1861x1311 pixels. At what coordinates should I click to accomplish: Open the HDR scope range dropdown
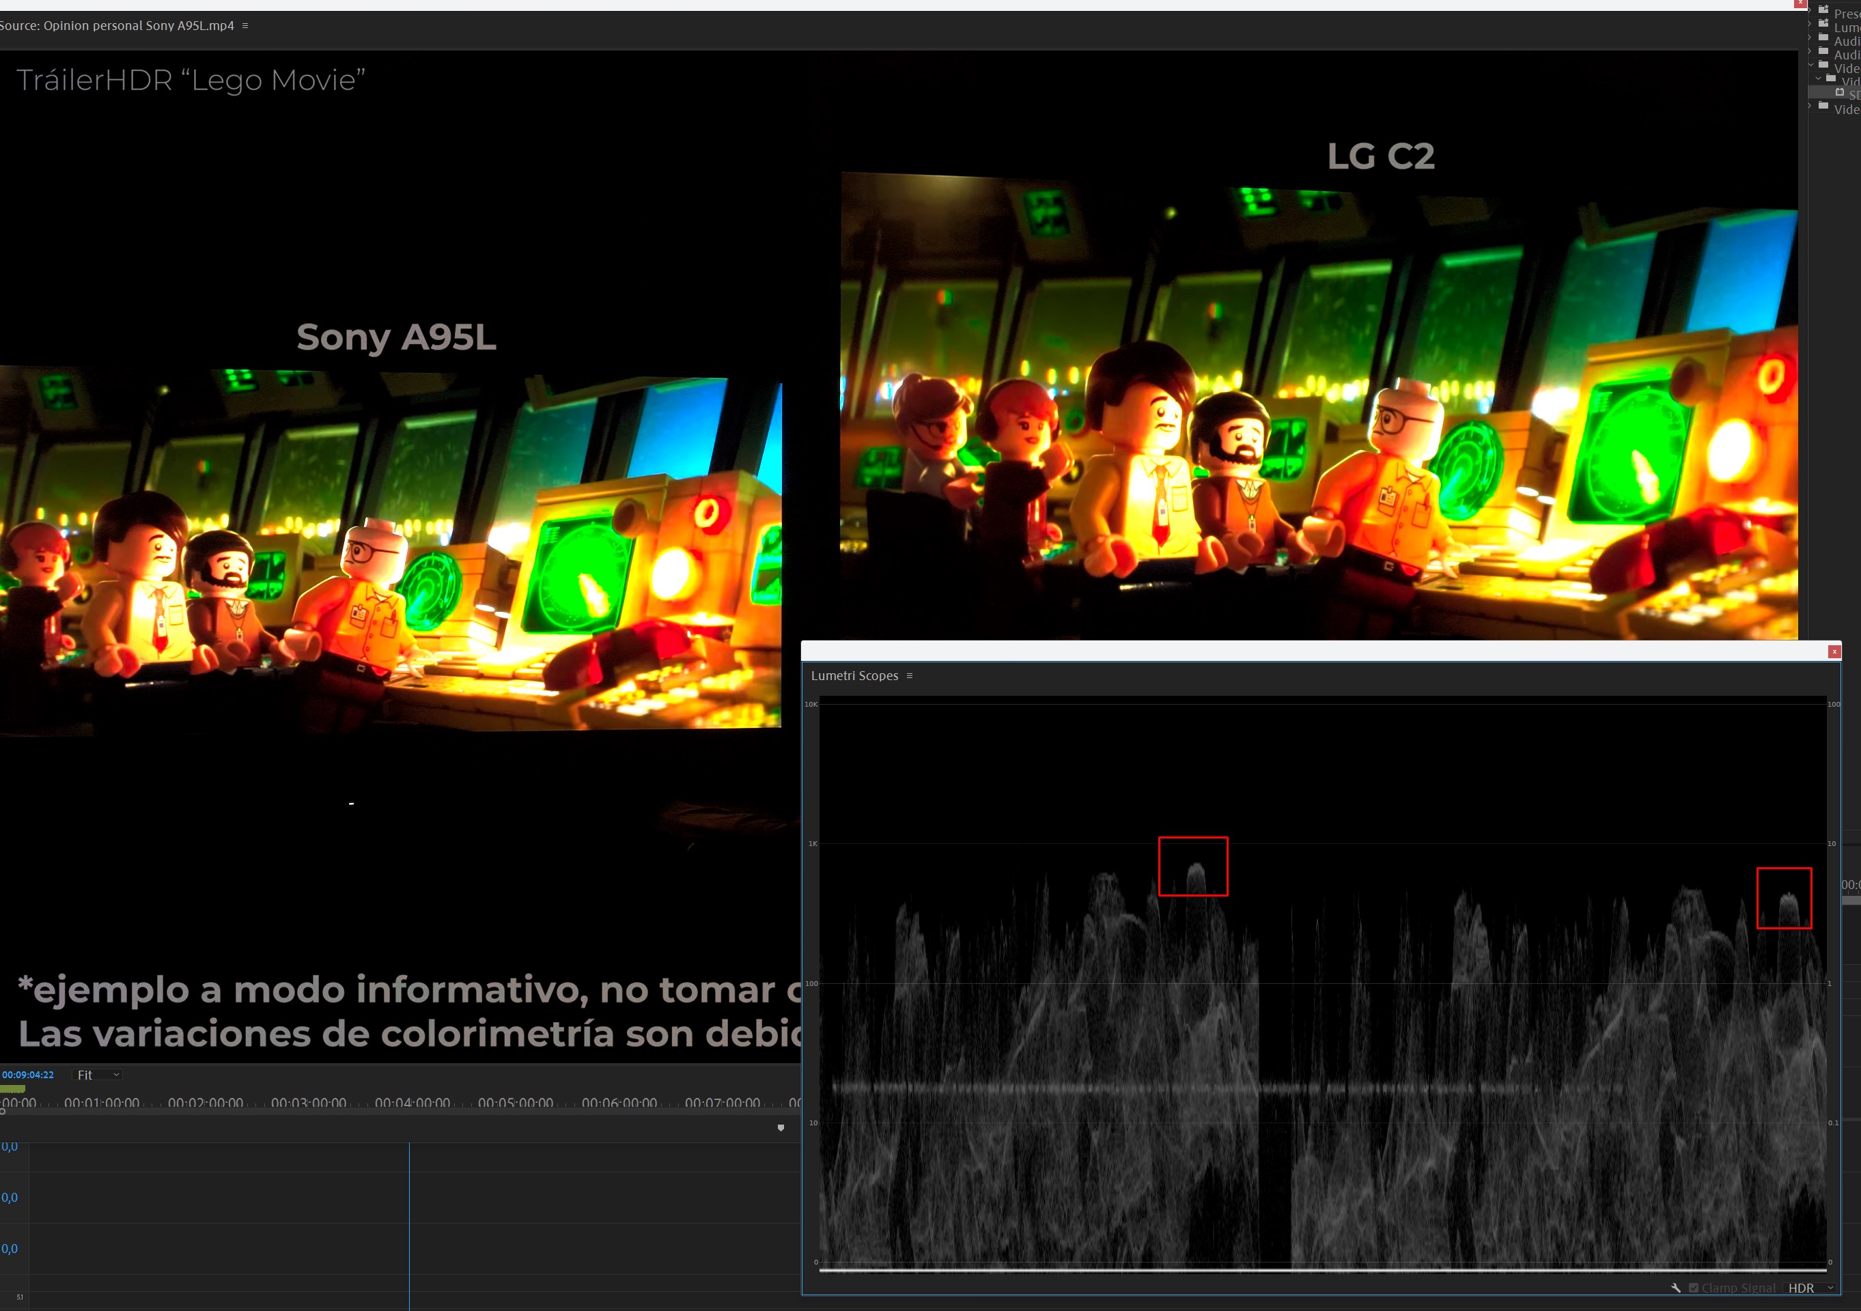pyautogui.click(x=1810, y=1288)
